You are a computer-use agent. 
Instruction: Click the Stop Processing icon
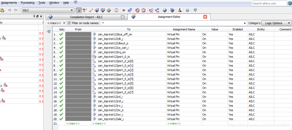(x=116, y=10)
